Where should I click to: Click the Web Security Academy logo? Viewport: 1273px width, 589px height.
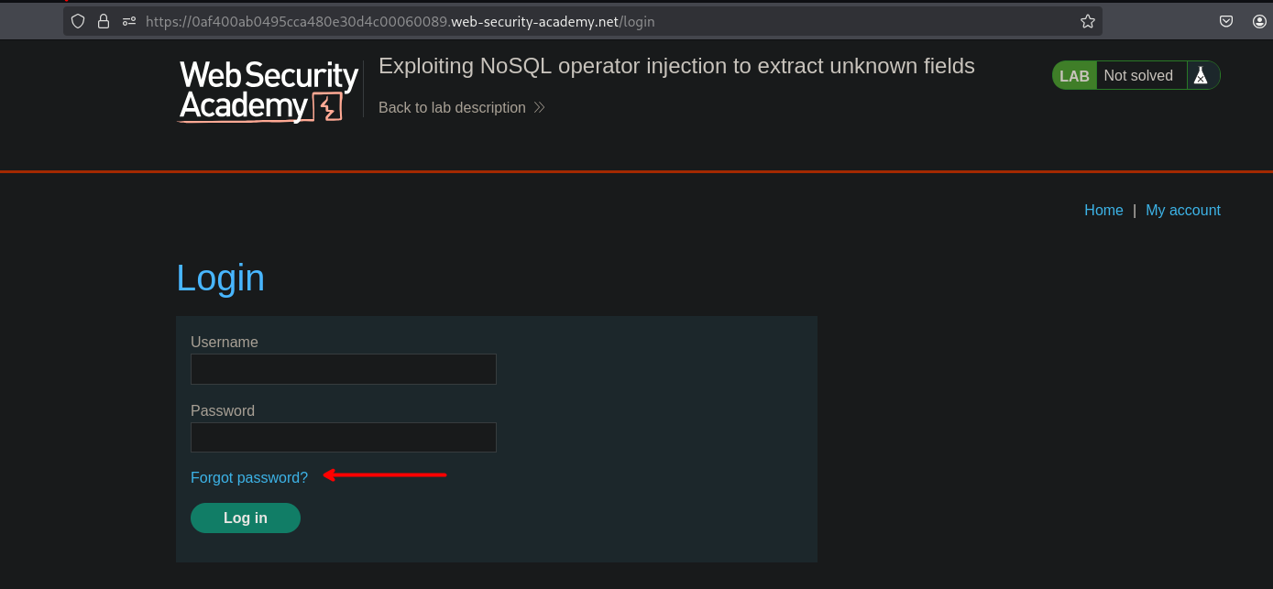(x=269, y=91)
